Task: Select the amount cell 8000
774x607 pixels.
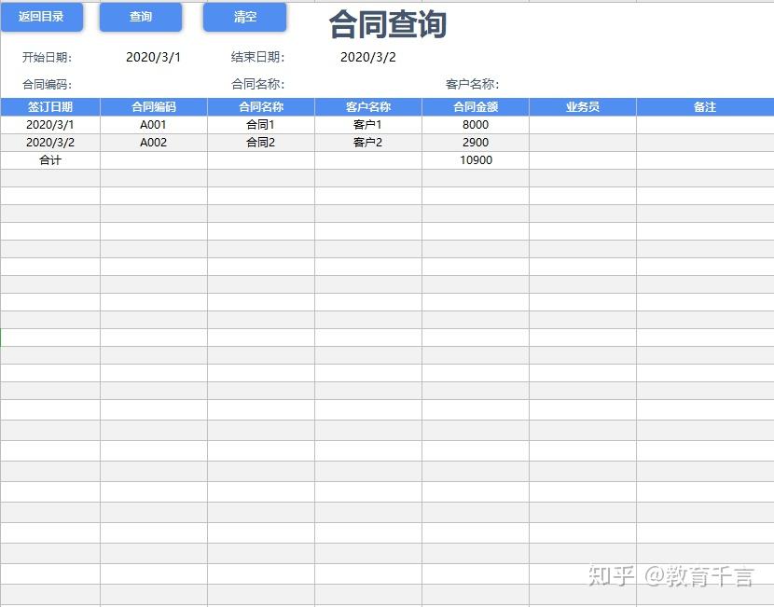Action: [x=476, y=125]
